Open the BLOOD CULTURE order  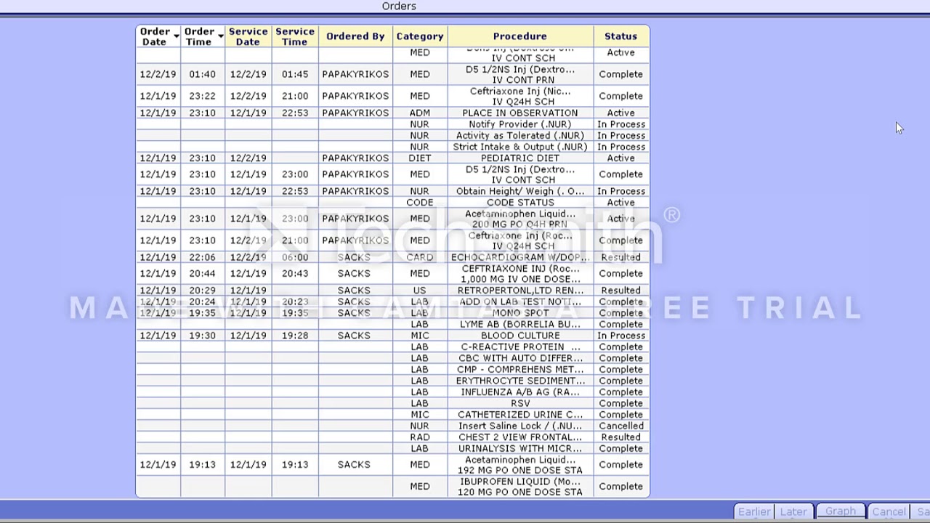tap(520, 336)
